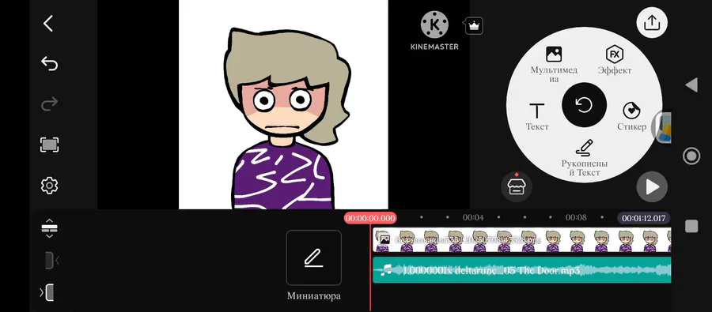
Task: Remove the watermark via crown icon
Action: [x=474, y=26]
